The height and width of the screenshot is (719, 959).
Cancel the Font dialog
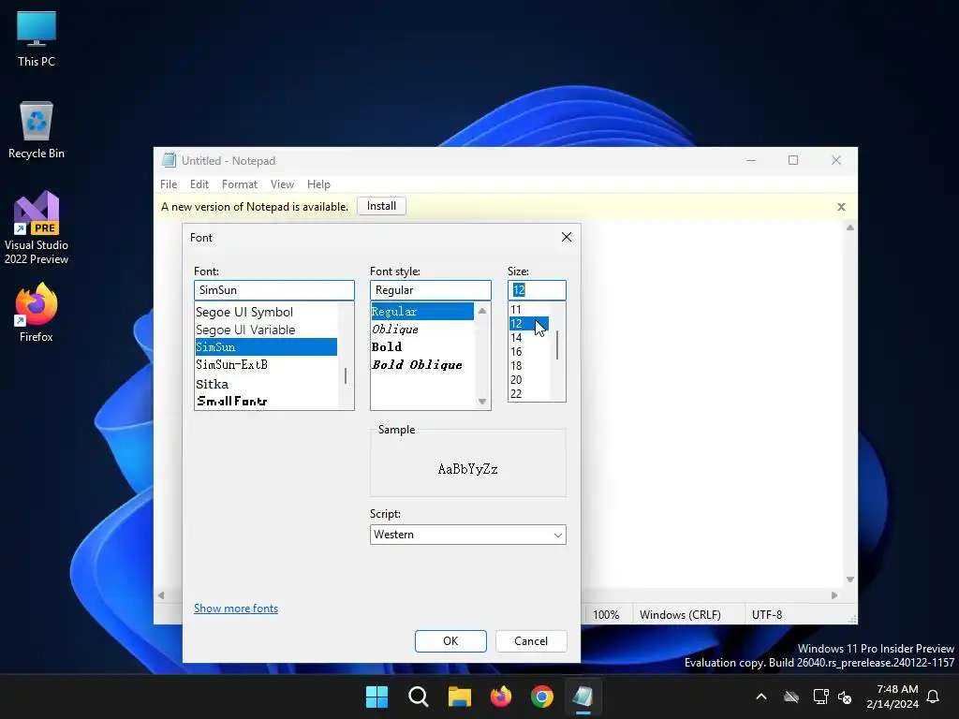tap(531, 640)
